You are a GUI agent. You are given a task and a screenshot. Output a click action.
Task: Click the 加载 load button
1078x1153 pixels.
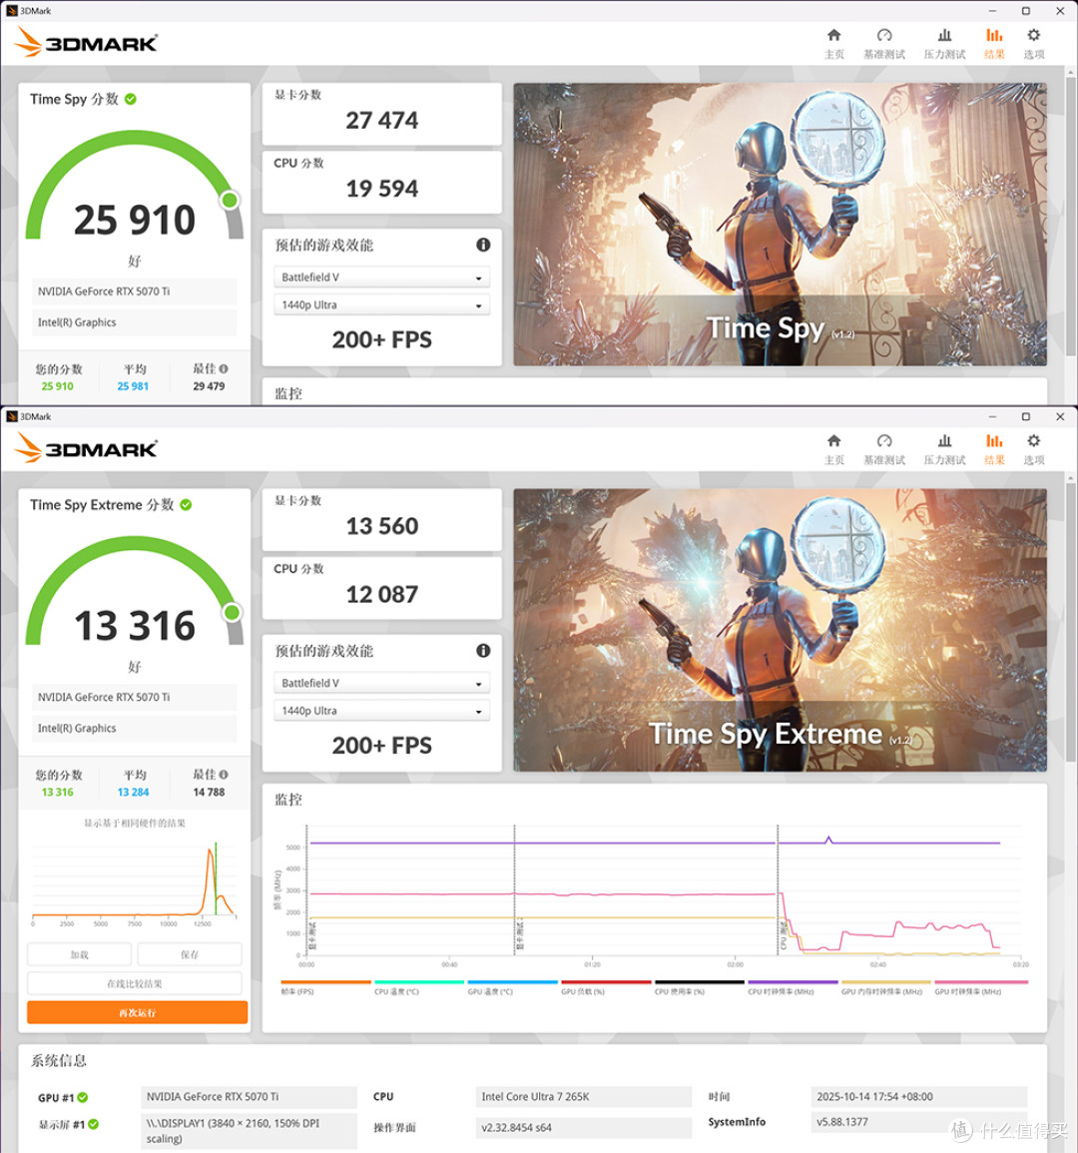80,954
